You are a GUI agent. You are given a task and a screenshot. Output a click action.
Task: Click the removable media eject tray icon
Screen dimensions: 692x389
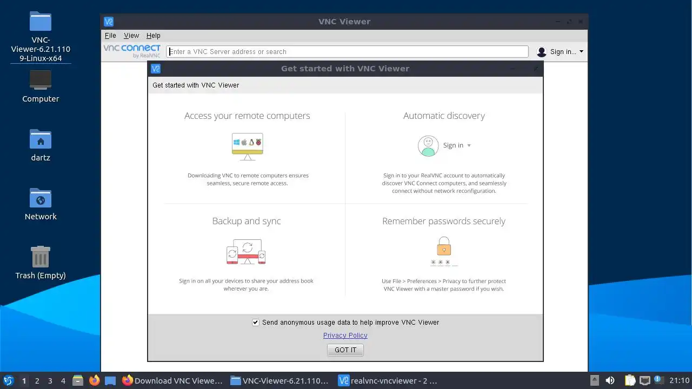594,381
